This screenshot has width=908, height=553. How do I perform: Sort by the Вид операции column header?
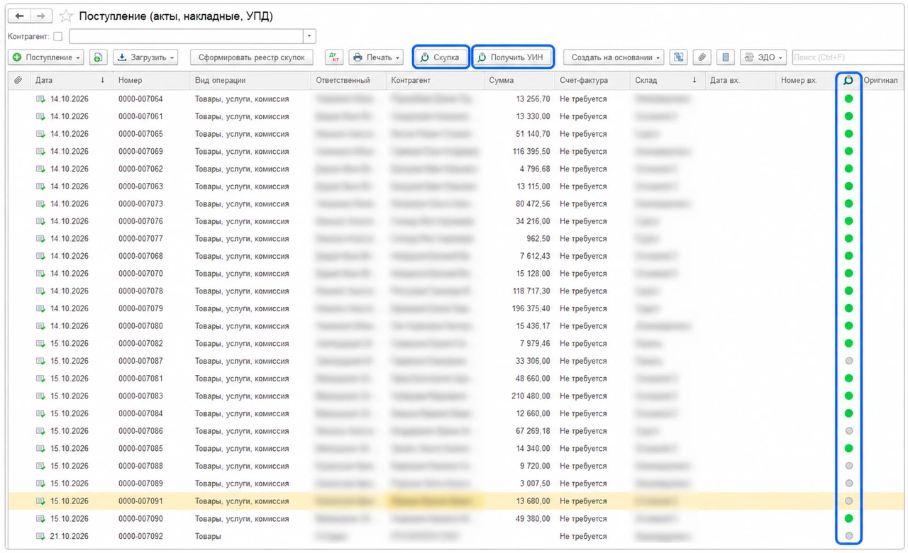pos(250,81)
